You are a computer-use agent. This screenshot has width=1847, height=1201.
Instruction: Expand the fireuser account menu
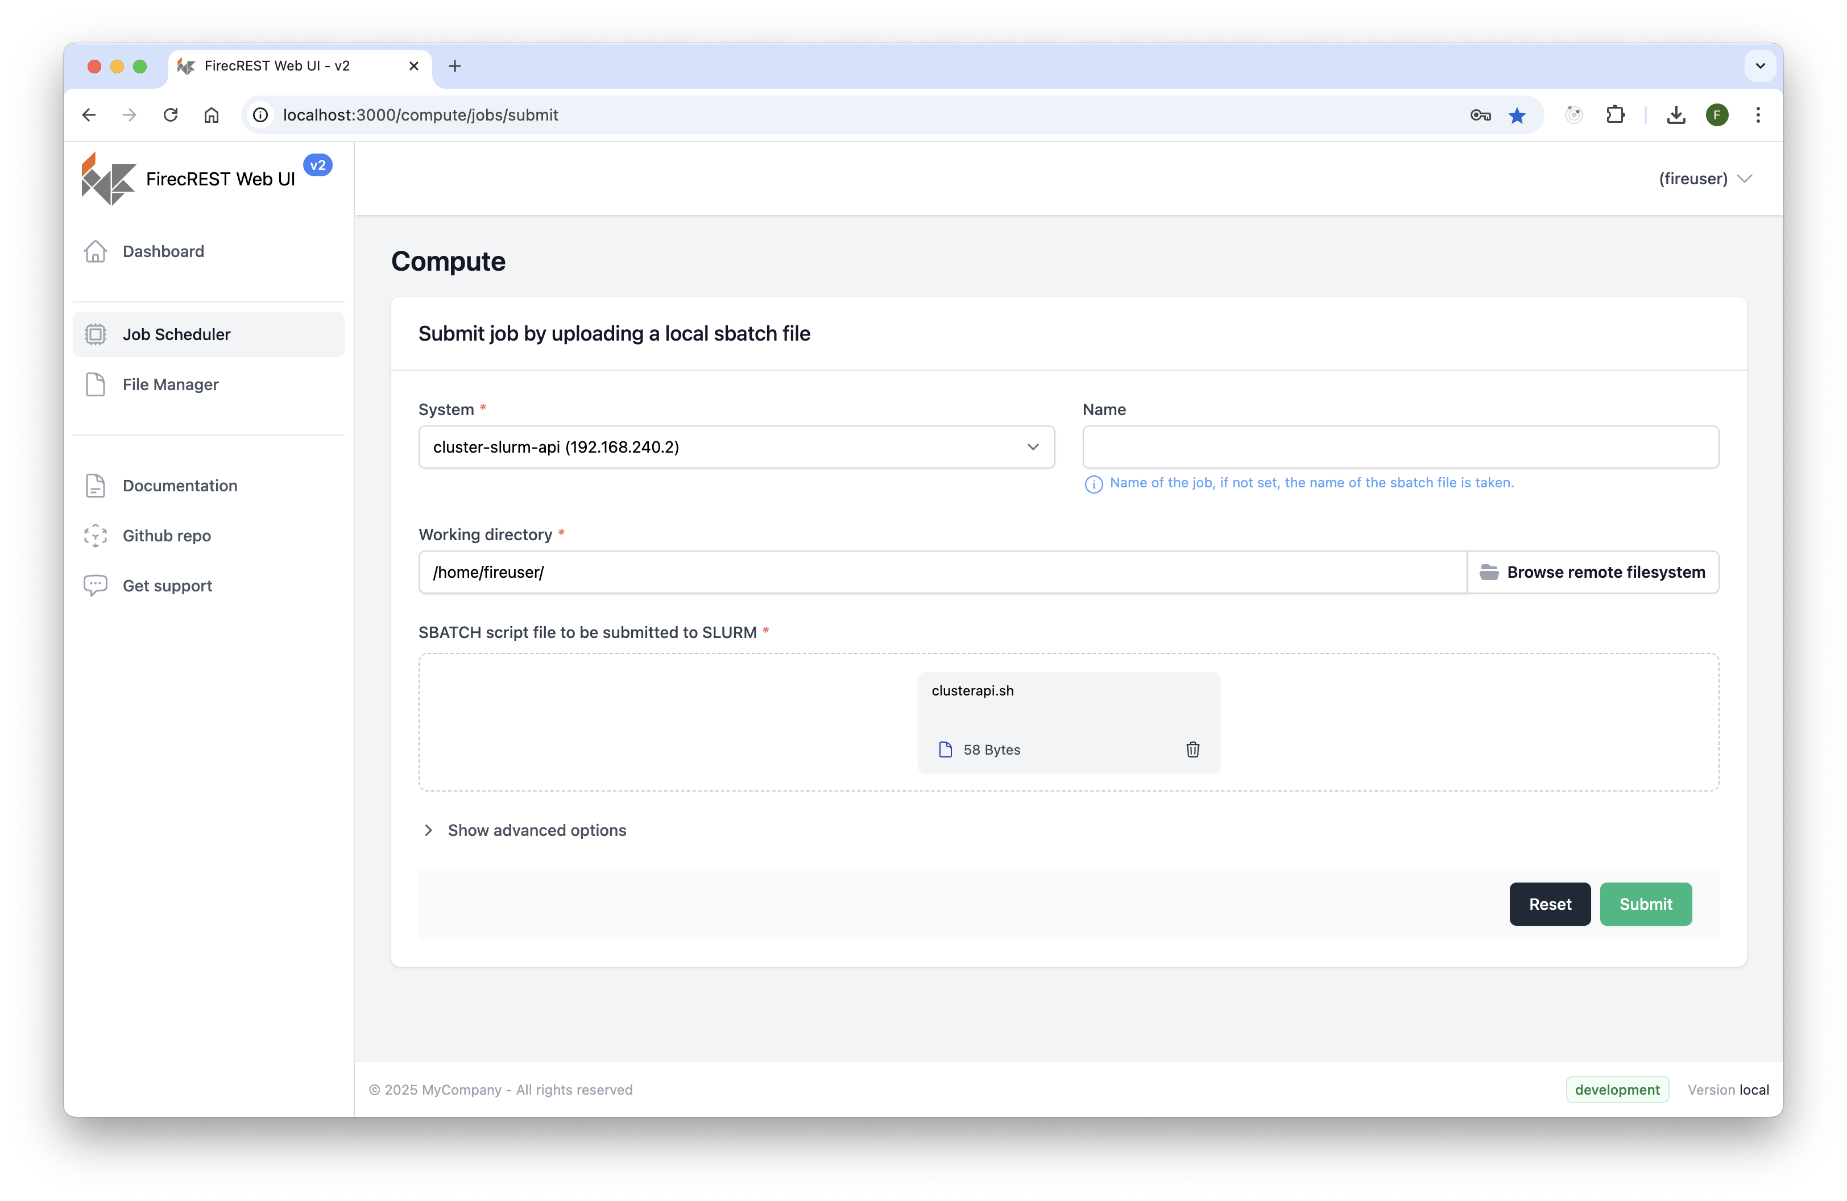[1706, 179]
